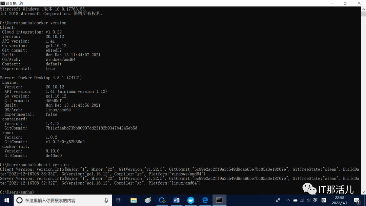Launch File Explorer from the taskbar
The image size is (366, 206).
point(133,200)
